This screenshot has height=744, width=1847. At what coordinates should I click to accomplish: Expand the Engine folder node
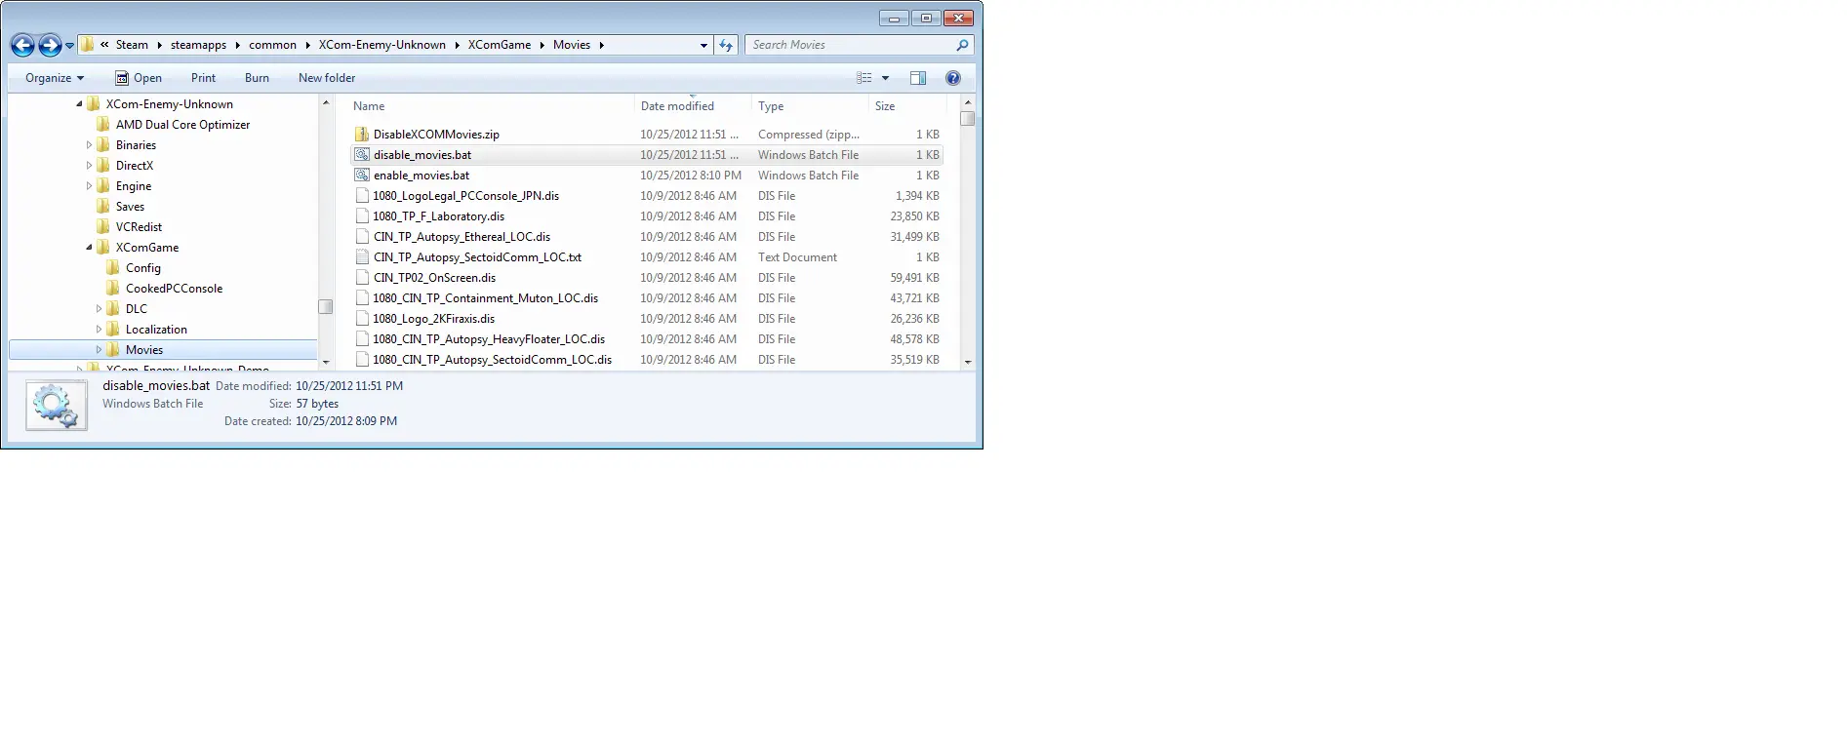click(x=89, y=186)
